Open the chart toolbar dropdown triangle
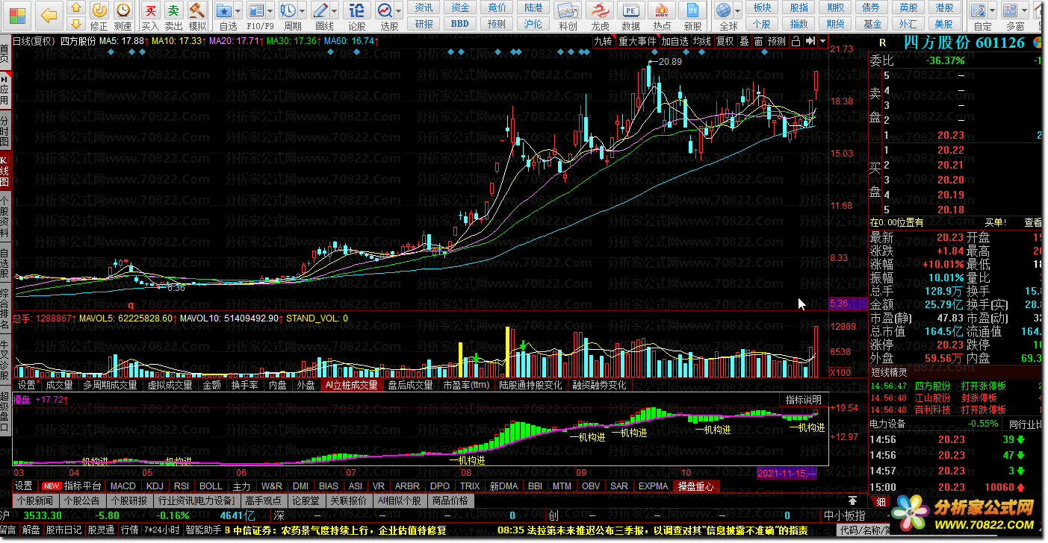Viewport: 1048px width, 543px height. click(x=822, y=42)
